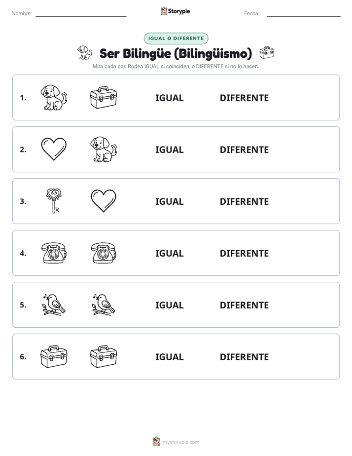Image resolution: width=352 pixels, height=456 pixels.
Task: Click the heart-shaped key in row 3
Action: [x=54, y=201]
